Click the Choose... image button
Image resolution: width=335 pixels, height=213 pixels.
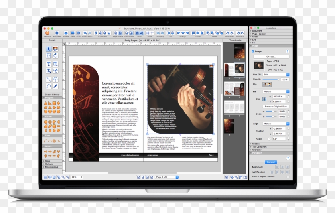[271, 57]
